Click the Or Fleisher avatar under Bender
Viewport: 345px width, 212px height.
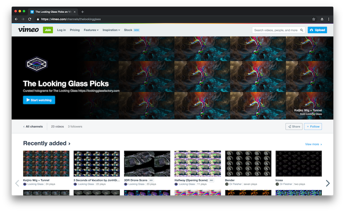point(227,184)
